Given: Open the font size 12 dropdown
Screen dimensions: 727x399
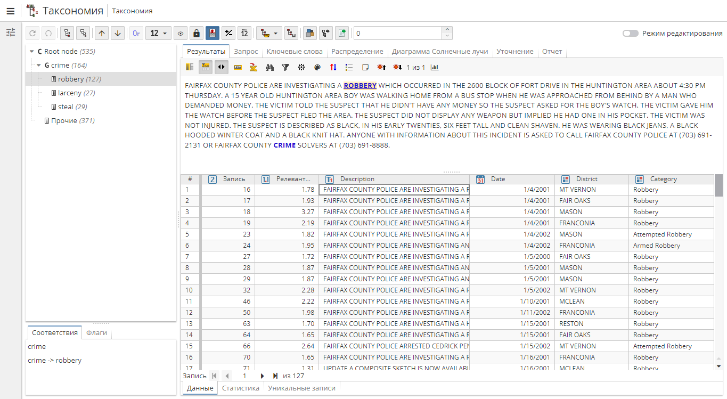Looking at the screenshot, I should tap(158, 33).
